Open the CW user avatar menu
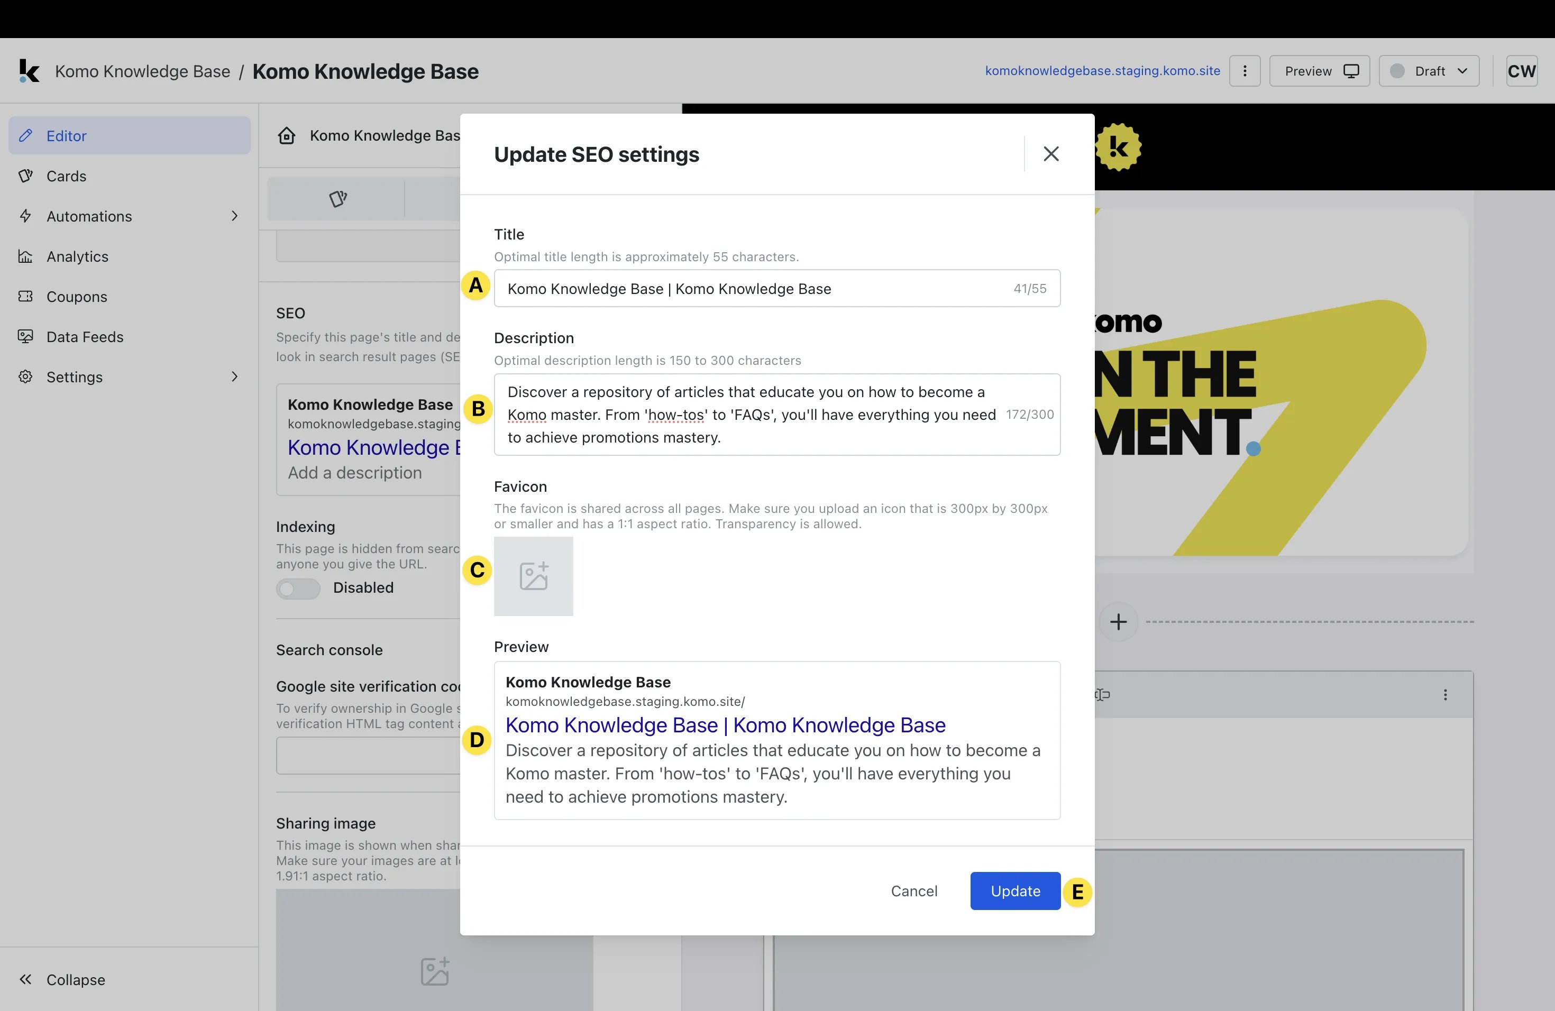The width and height of the screenshot is (1555, 1011). [x=1522, y=70]
